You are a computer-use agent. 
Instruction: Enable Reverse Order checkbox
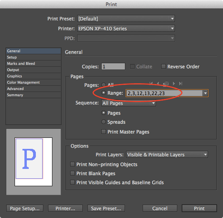[x=163, y=66]
